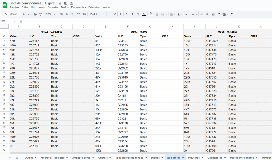
Task: Click the insert chart icon
Action: click(x=213, y=14)
